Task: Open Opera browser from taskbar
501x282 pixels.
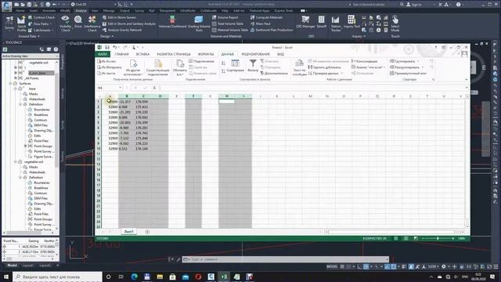Action: pyautogui.click(x=198, y=277)
